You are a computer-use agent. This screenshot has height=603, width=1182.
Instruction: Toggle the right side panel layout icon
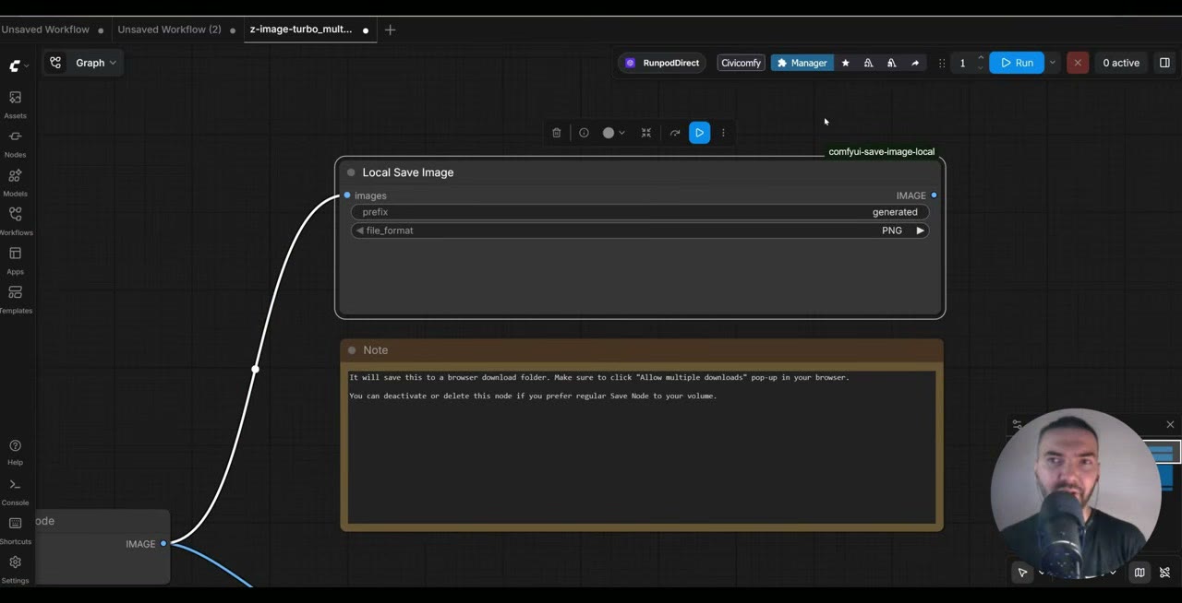pyautogui.click(x=1164, y=63)
